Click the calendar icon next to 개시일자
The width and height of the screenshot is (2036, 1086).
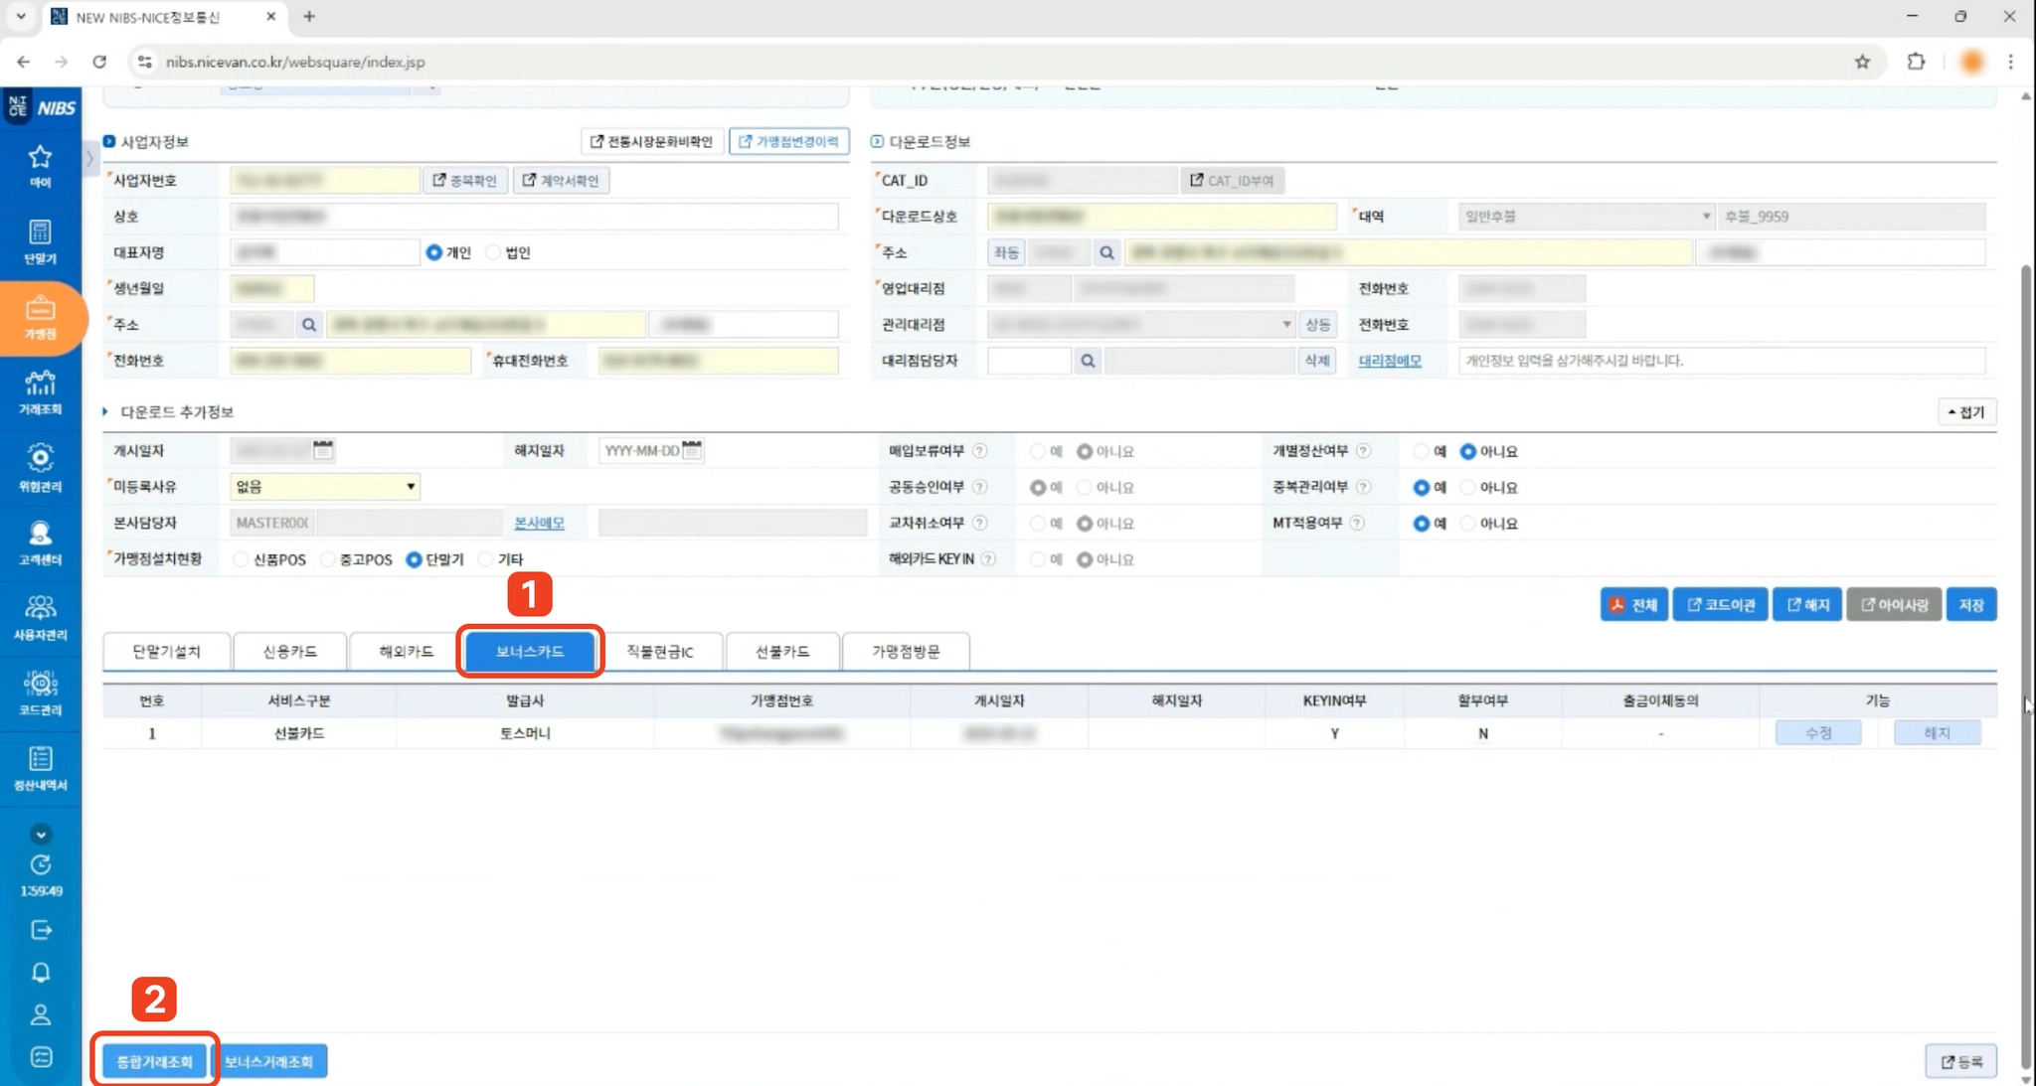tap(323, 450)
